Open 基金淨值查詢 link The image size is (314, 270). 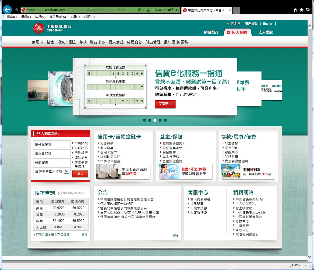pos(172,161)
